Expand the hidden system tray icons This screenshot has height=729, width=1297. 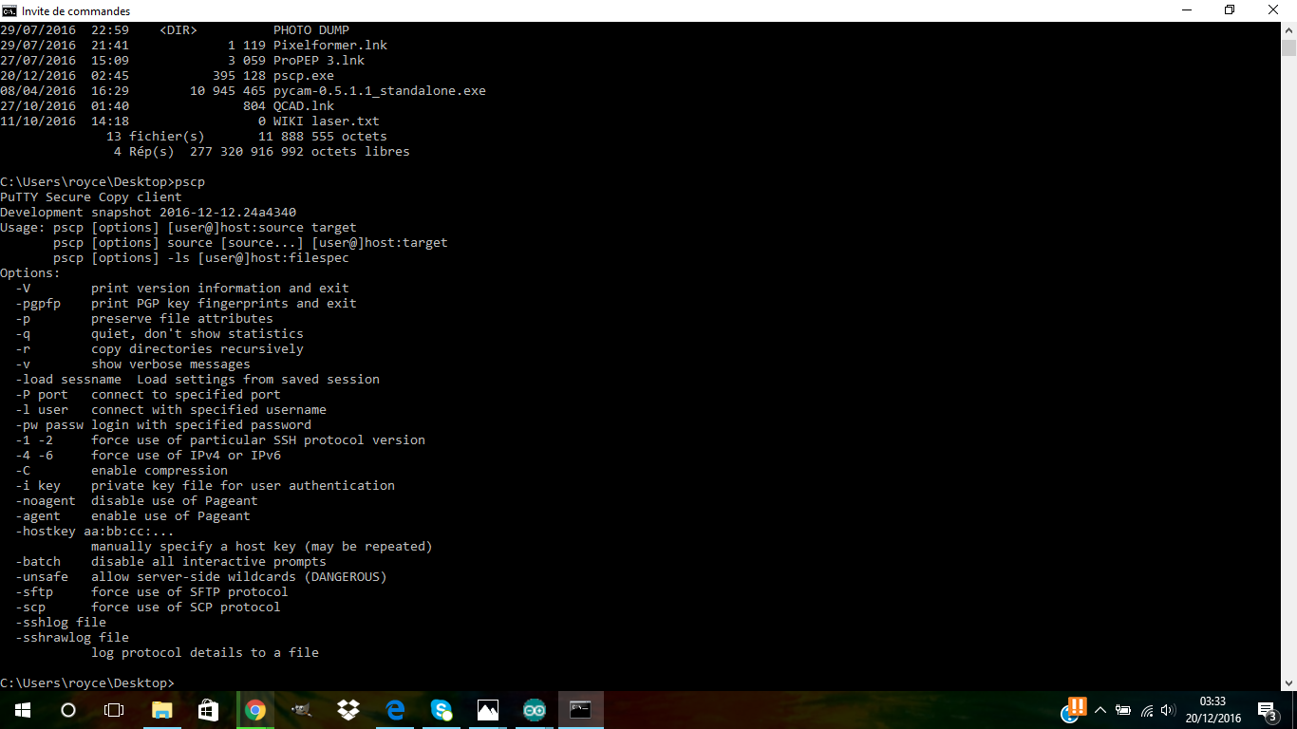coord(1100,710)
